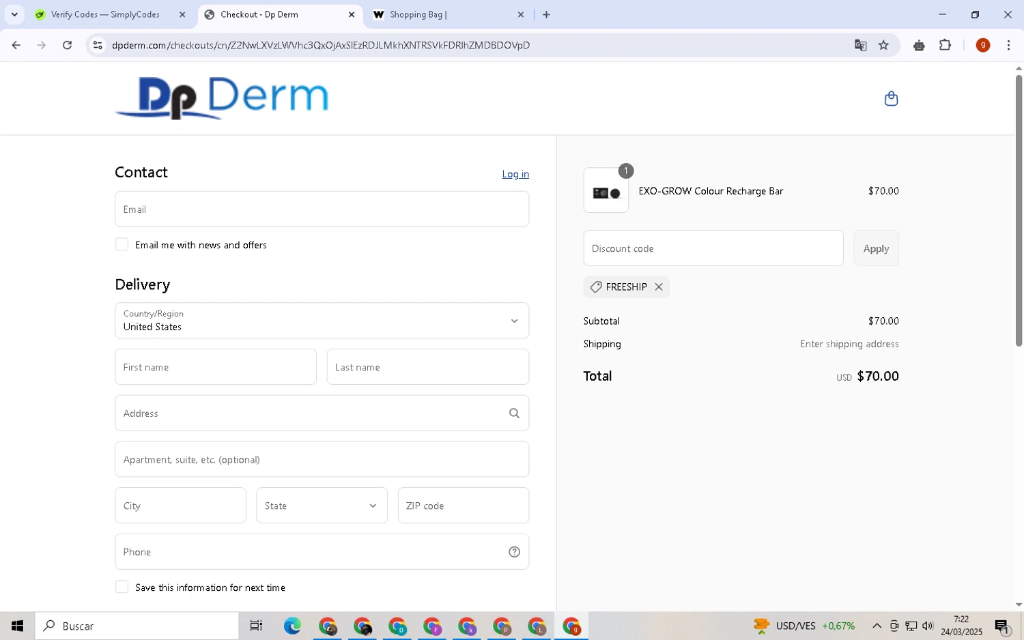Click the Log in link
1024x640 pixels.
[515, 174]
